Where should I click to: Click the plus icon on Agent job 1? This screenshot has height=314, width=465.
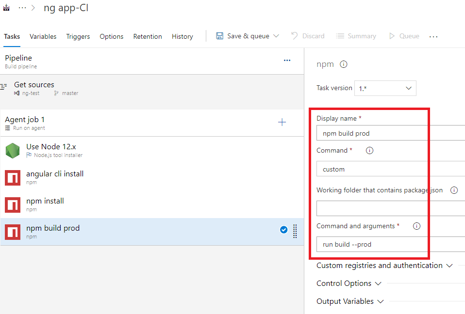(282, 123)
